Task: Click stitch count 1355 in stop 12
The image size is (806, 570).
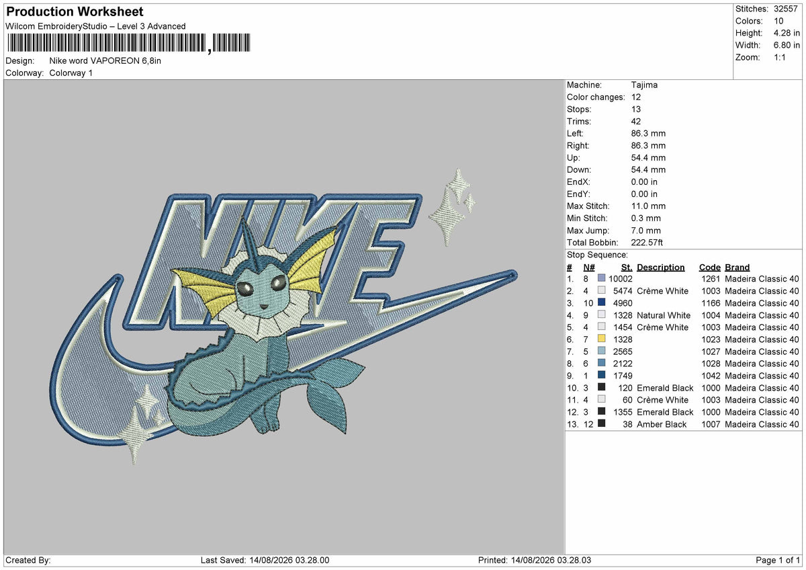Action: pyautogui.click(x=623, y=412)
